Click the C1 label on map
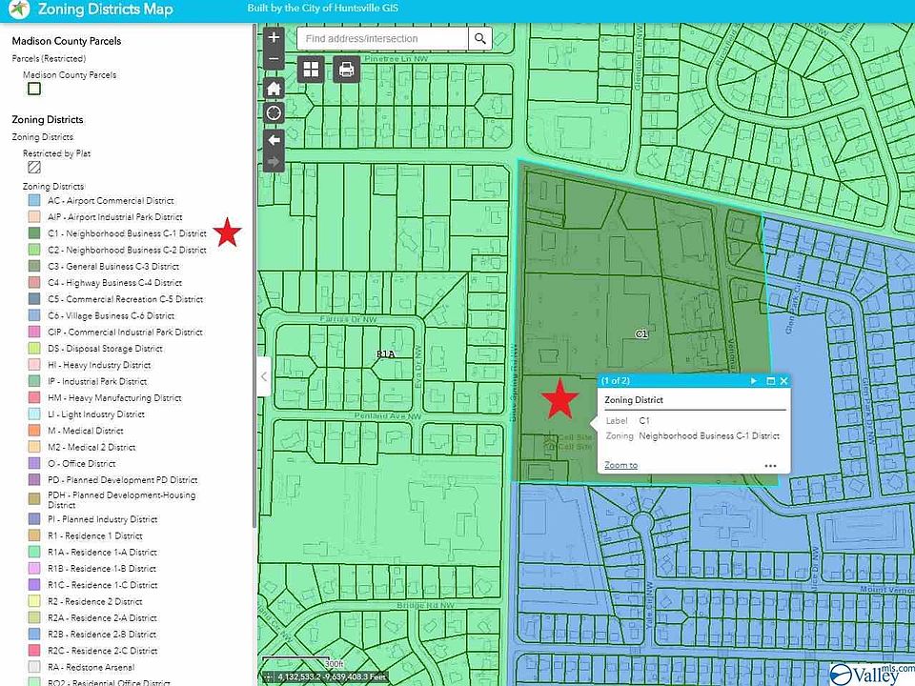The image size is (915, 686). [x=641, y=334]
